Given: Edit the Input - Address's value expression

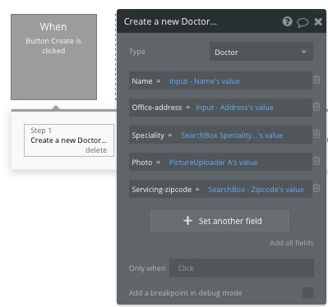Looking at the screenshot, I should [234, 108].
